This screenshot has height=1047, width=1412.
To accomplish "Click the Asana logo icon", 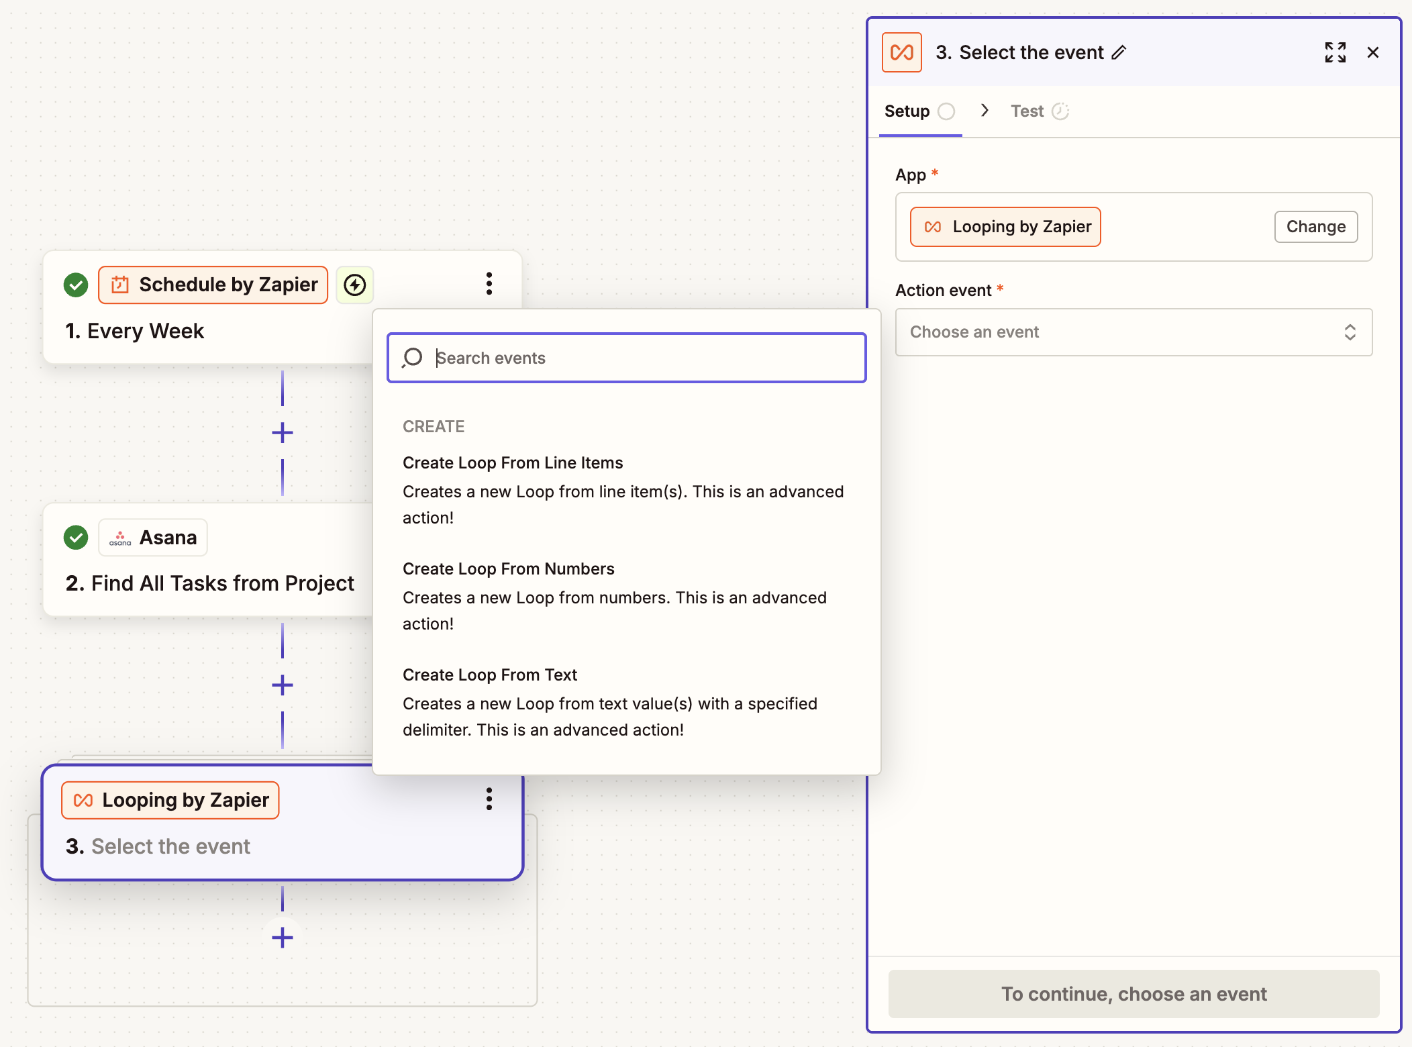I will (120, 538).
